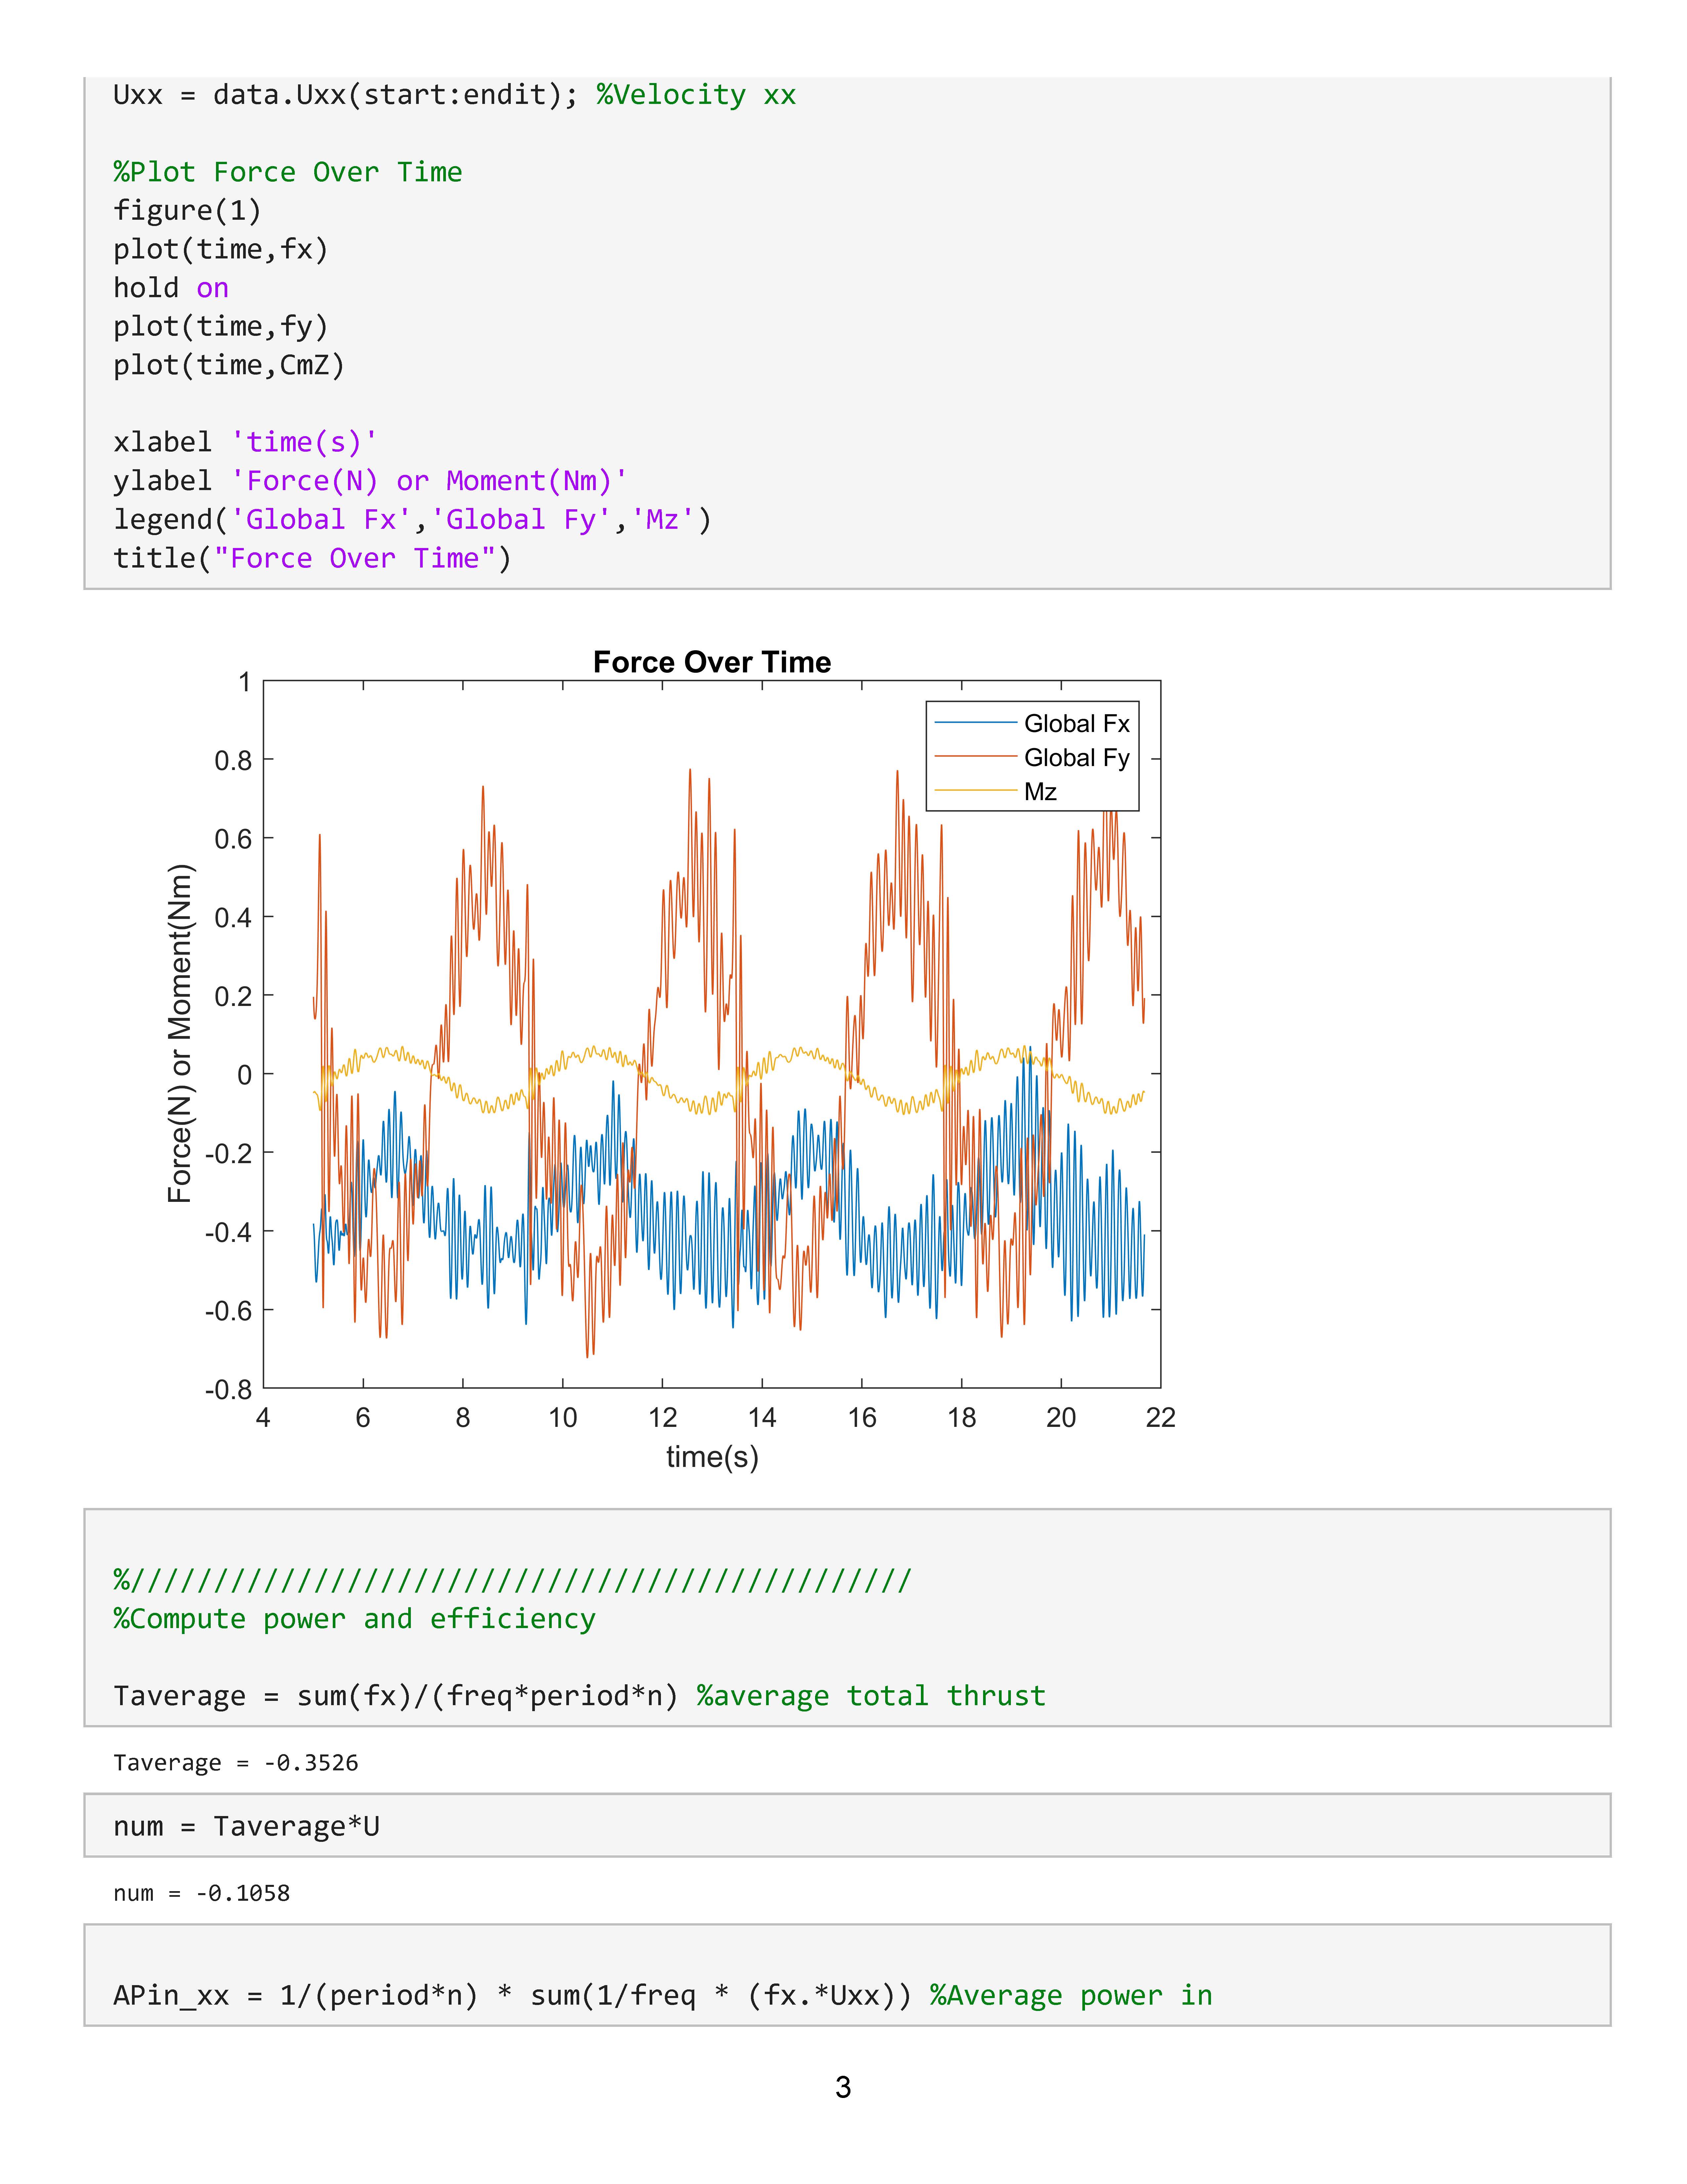Screen dimensions: 1687x2184
Task: Click the x-axis label 'time(s)' below chart
Action: [x=713, y=1457]
